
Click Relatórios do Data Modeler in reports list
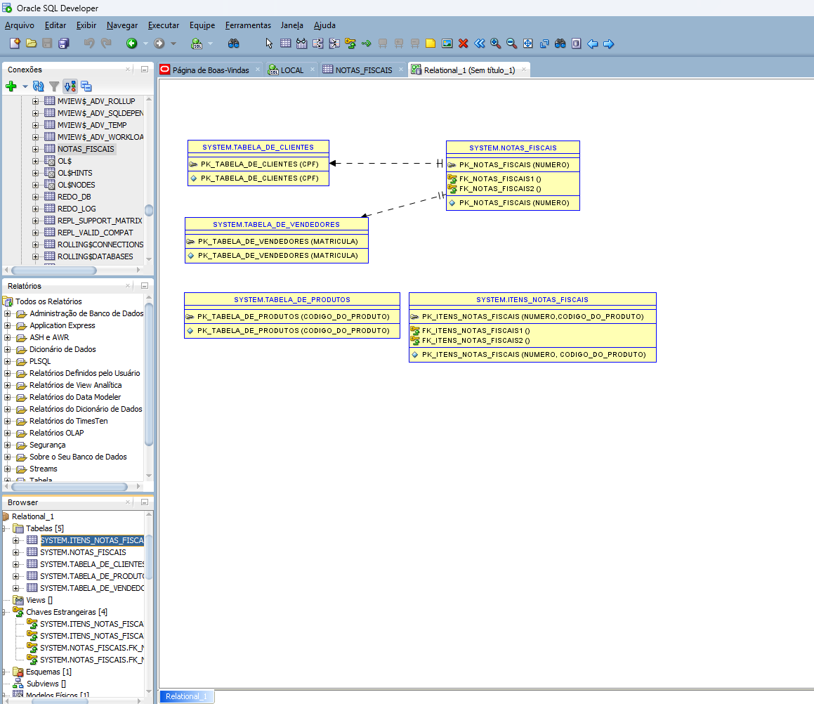point(75,397)
